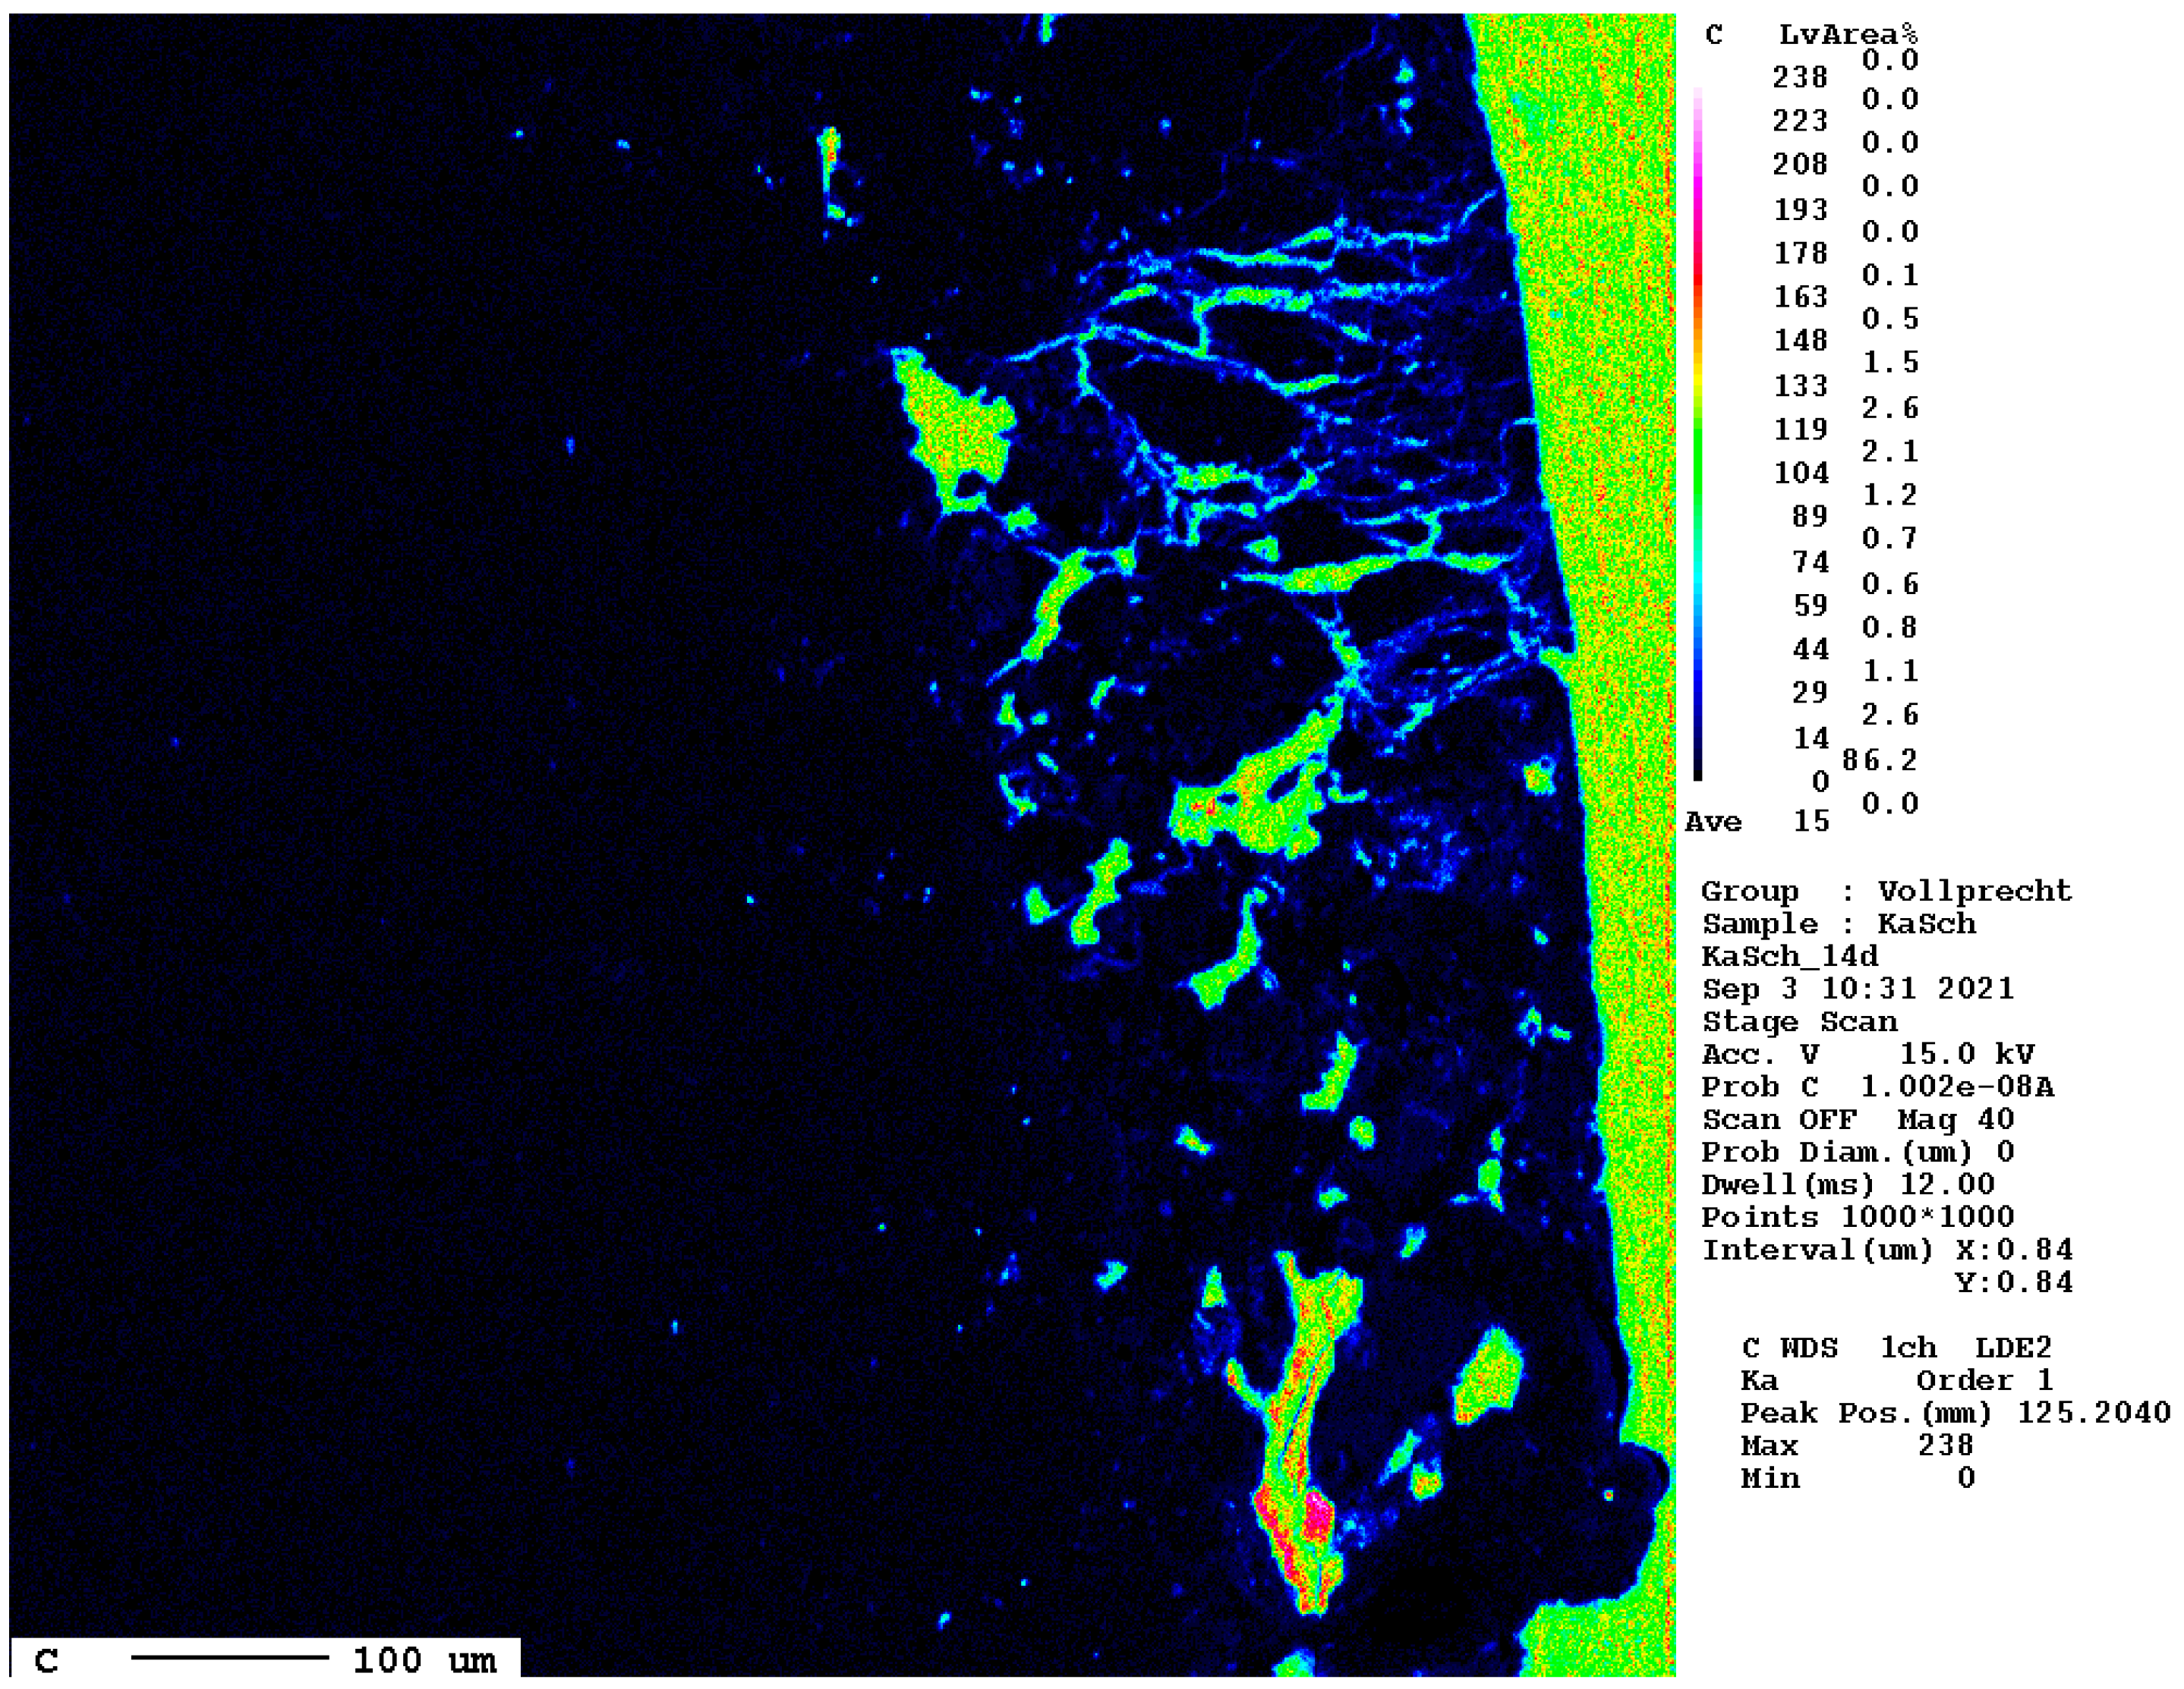The image size is (2184, 1689).
Task: Click the 'KaSch_14d' sample name
Action: [1790, 957]
